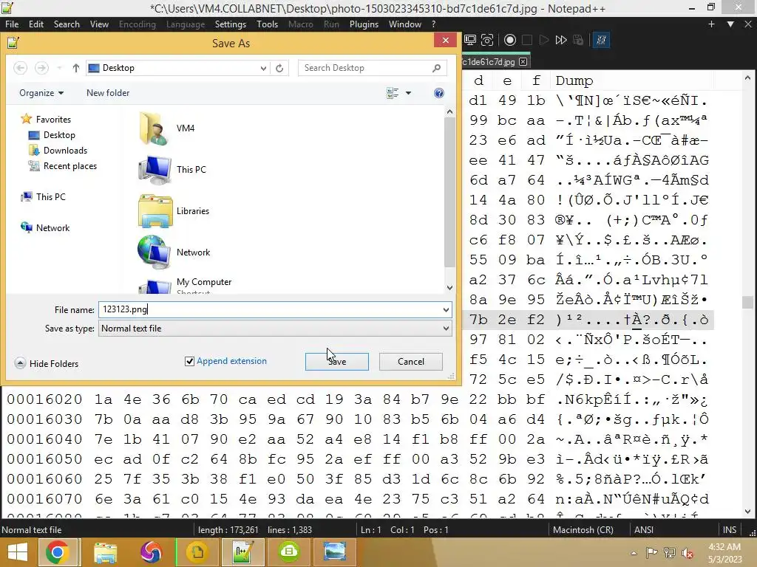
Task: Open the Plugins menu
Action: tap(364, 24)
